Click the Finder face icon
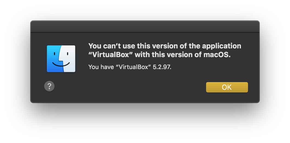Viewport: 290px width, 143px height. click(61, 59)
